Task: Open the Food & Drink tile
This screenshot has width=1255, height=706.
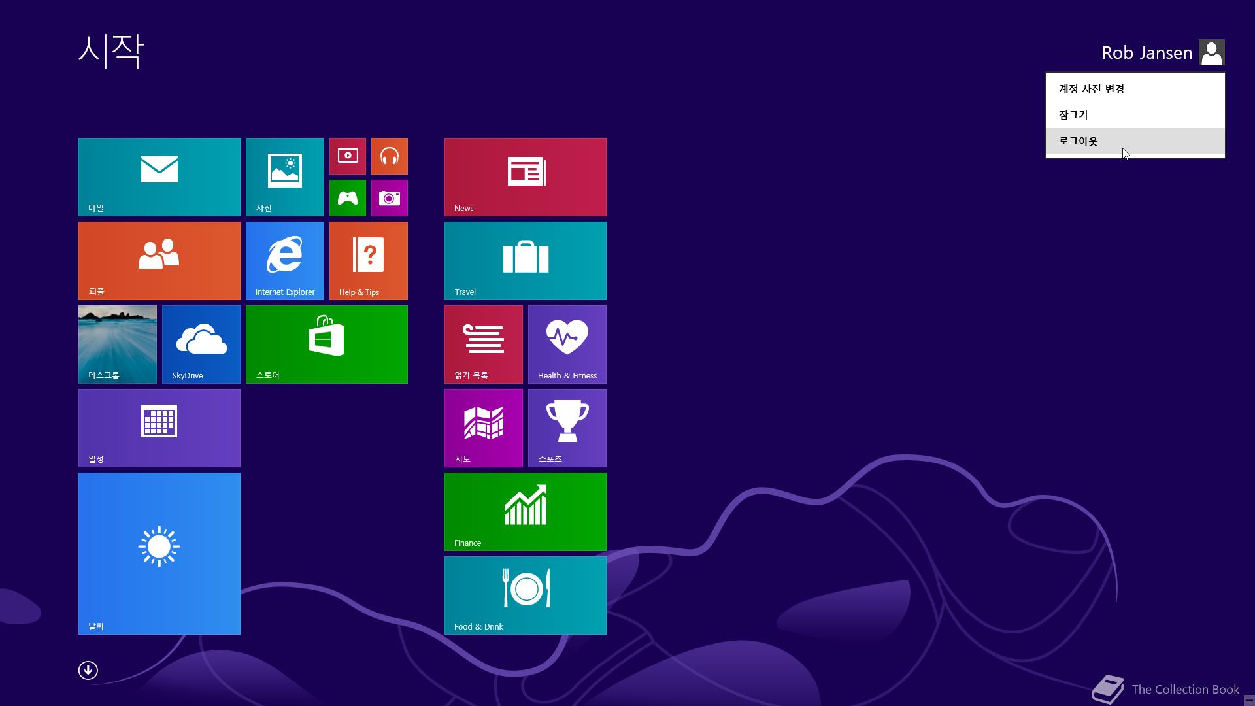Action: click(526, 596)
